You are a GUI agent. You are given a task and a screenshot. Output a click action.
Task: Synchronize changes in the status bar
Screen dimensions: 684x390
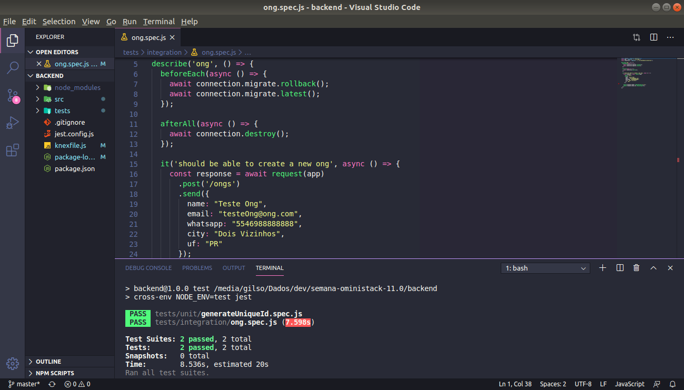coord(52,384)
